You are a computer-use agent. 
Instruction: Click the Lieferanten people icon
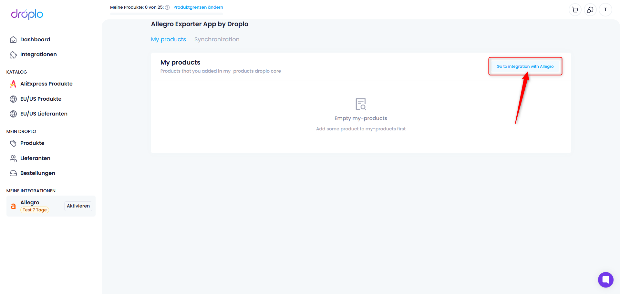click(13, 158)
